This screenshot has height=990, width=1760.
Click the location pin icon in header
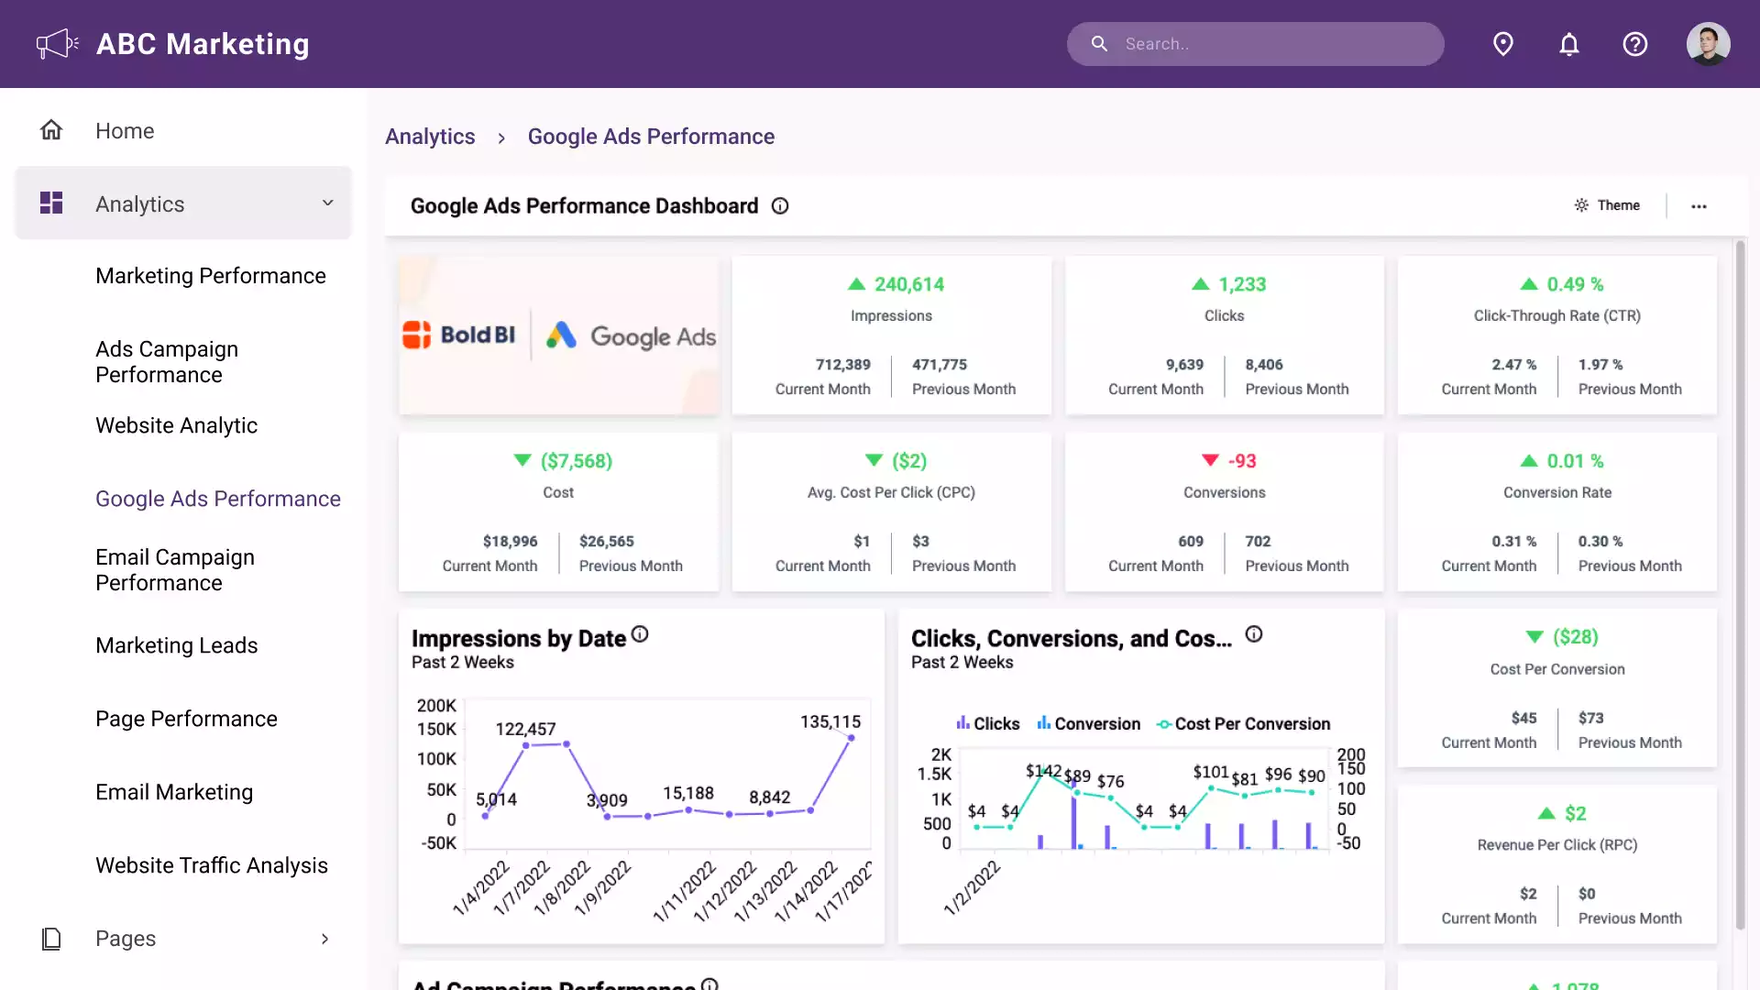tap(1503, 44)
